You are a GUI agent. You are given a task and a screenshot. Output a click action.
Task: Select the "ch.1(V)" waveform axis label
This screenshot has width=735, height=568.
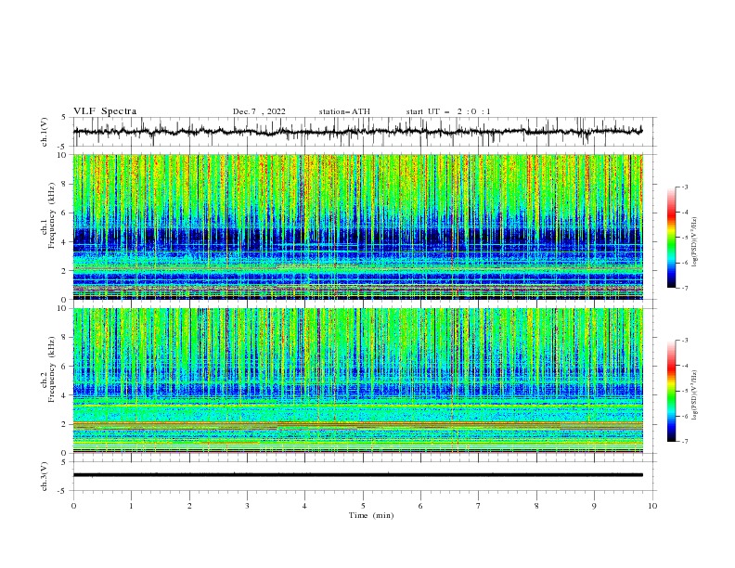click(45, 132)
